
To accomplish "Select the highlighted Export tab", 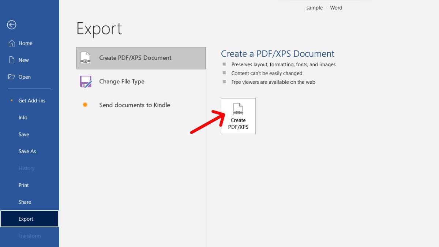I will click(x=26, y=219).
